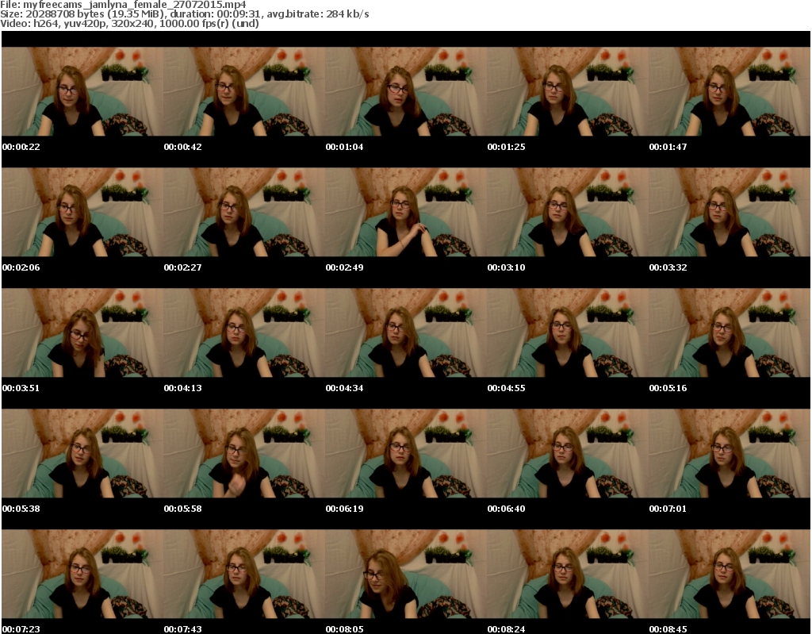The image size is (812, 634).
Task: Select the thumbnail frame at 00:01:25
Action: 568,91
